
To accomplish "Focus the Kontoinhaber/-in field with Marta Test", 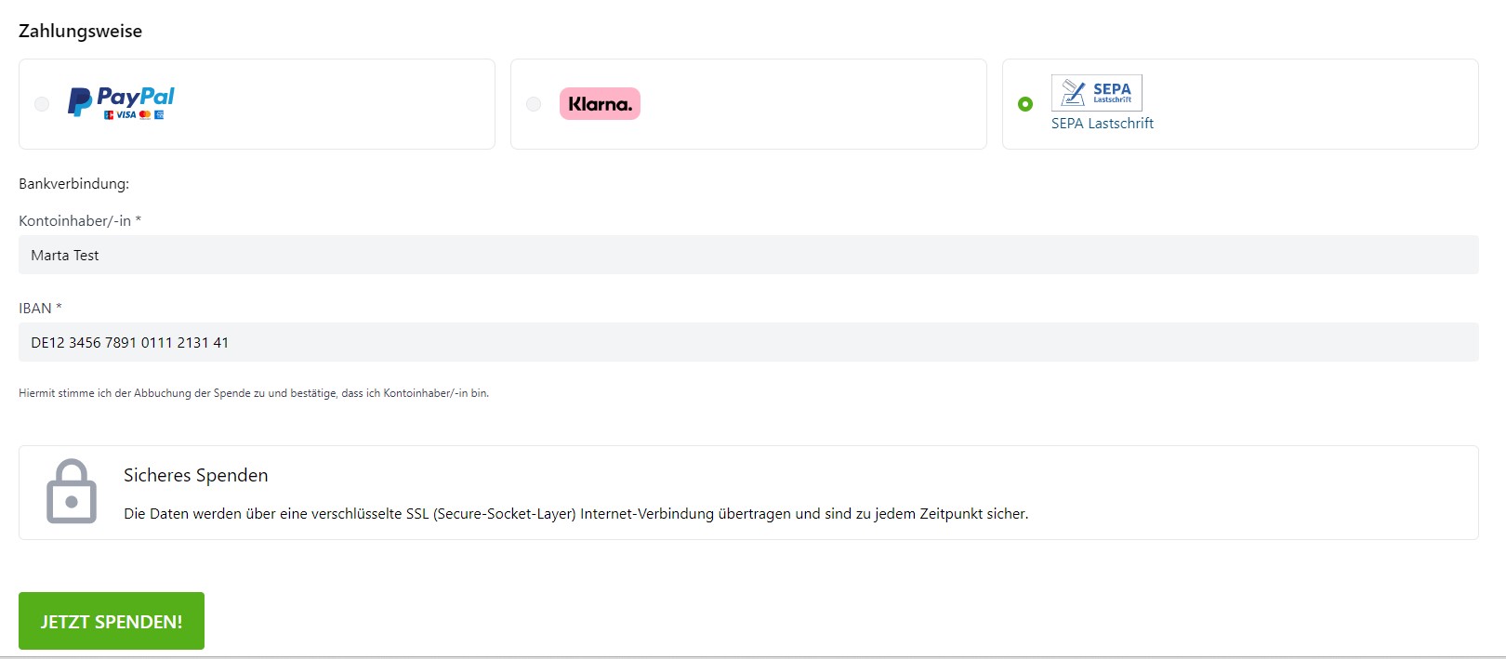I will click(x=747, y=255).
